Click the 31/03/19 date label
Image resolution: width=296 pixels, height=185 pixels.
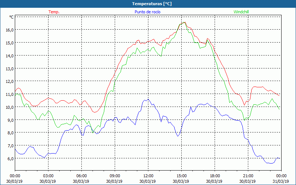[281, 181]
